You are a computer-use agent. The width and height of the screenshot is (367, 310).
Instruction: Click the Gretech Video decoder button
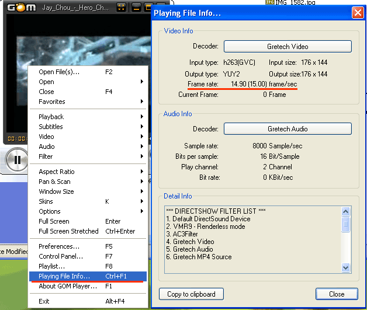click(x=288, y=47)
